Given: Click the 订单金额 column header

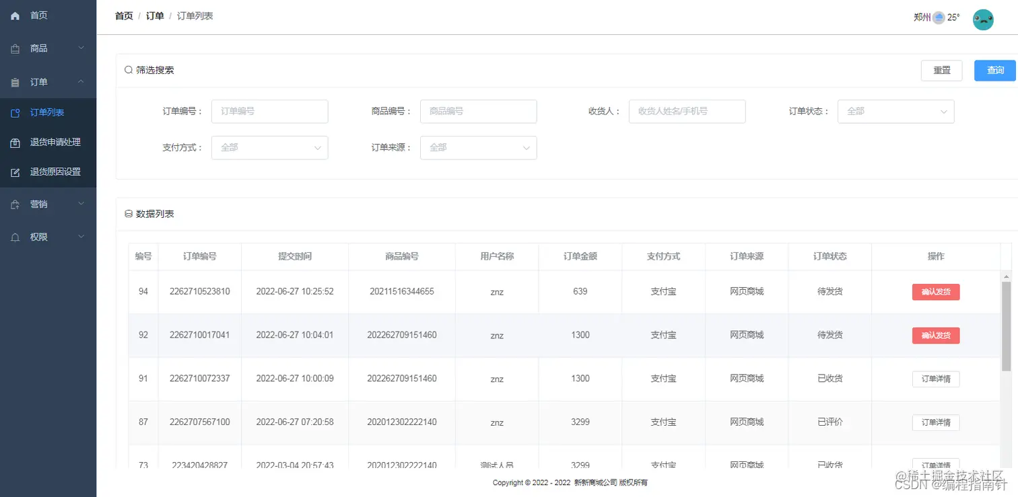Looking at the screenshot, I should [x=580, y=256].
